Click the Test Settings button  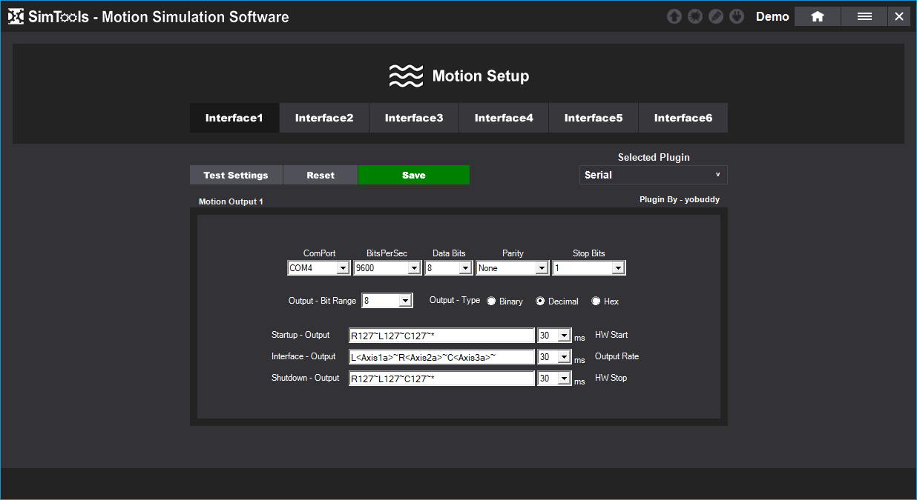(236, 175)
